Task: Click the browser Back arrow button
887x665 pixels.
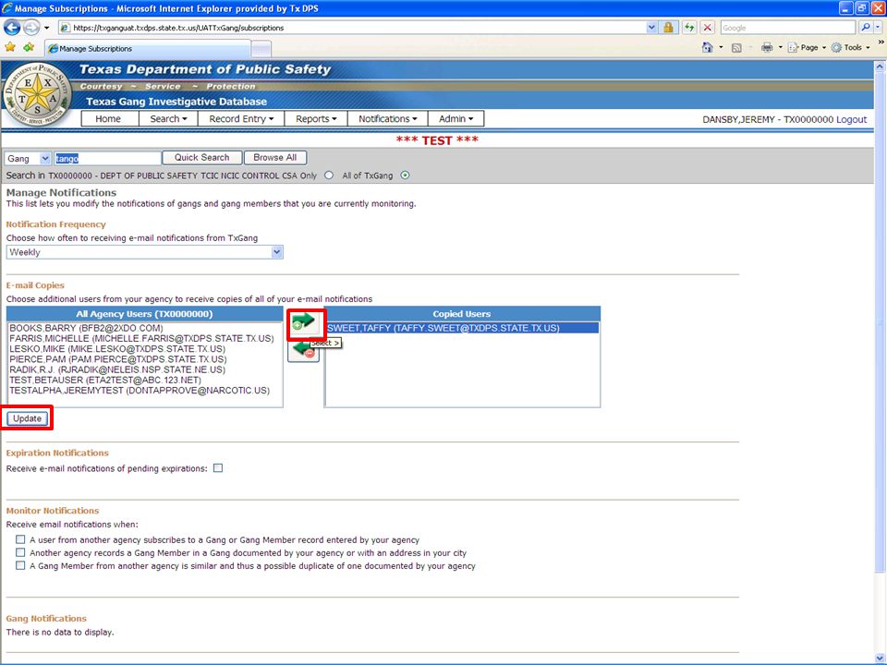Action: 12,27
